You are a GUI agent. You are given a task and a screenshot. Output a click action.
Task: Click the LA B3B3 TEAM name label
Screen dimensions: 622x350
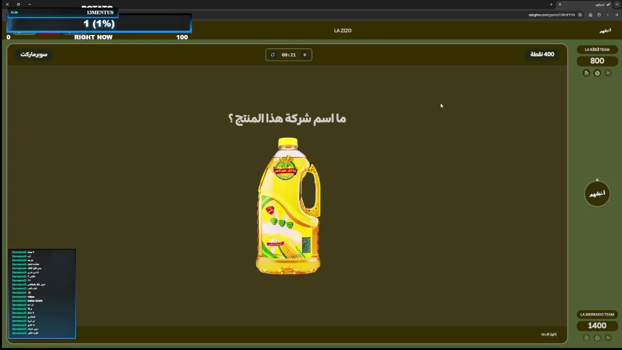pos(597,50)
